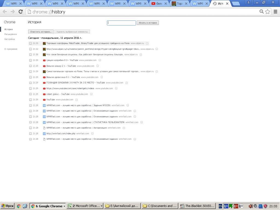Viewport: 280px width, 210px height.
Task: Click the Пуск start button
Action: [x=7, y=206]
